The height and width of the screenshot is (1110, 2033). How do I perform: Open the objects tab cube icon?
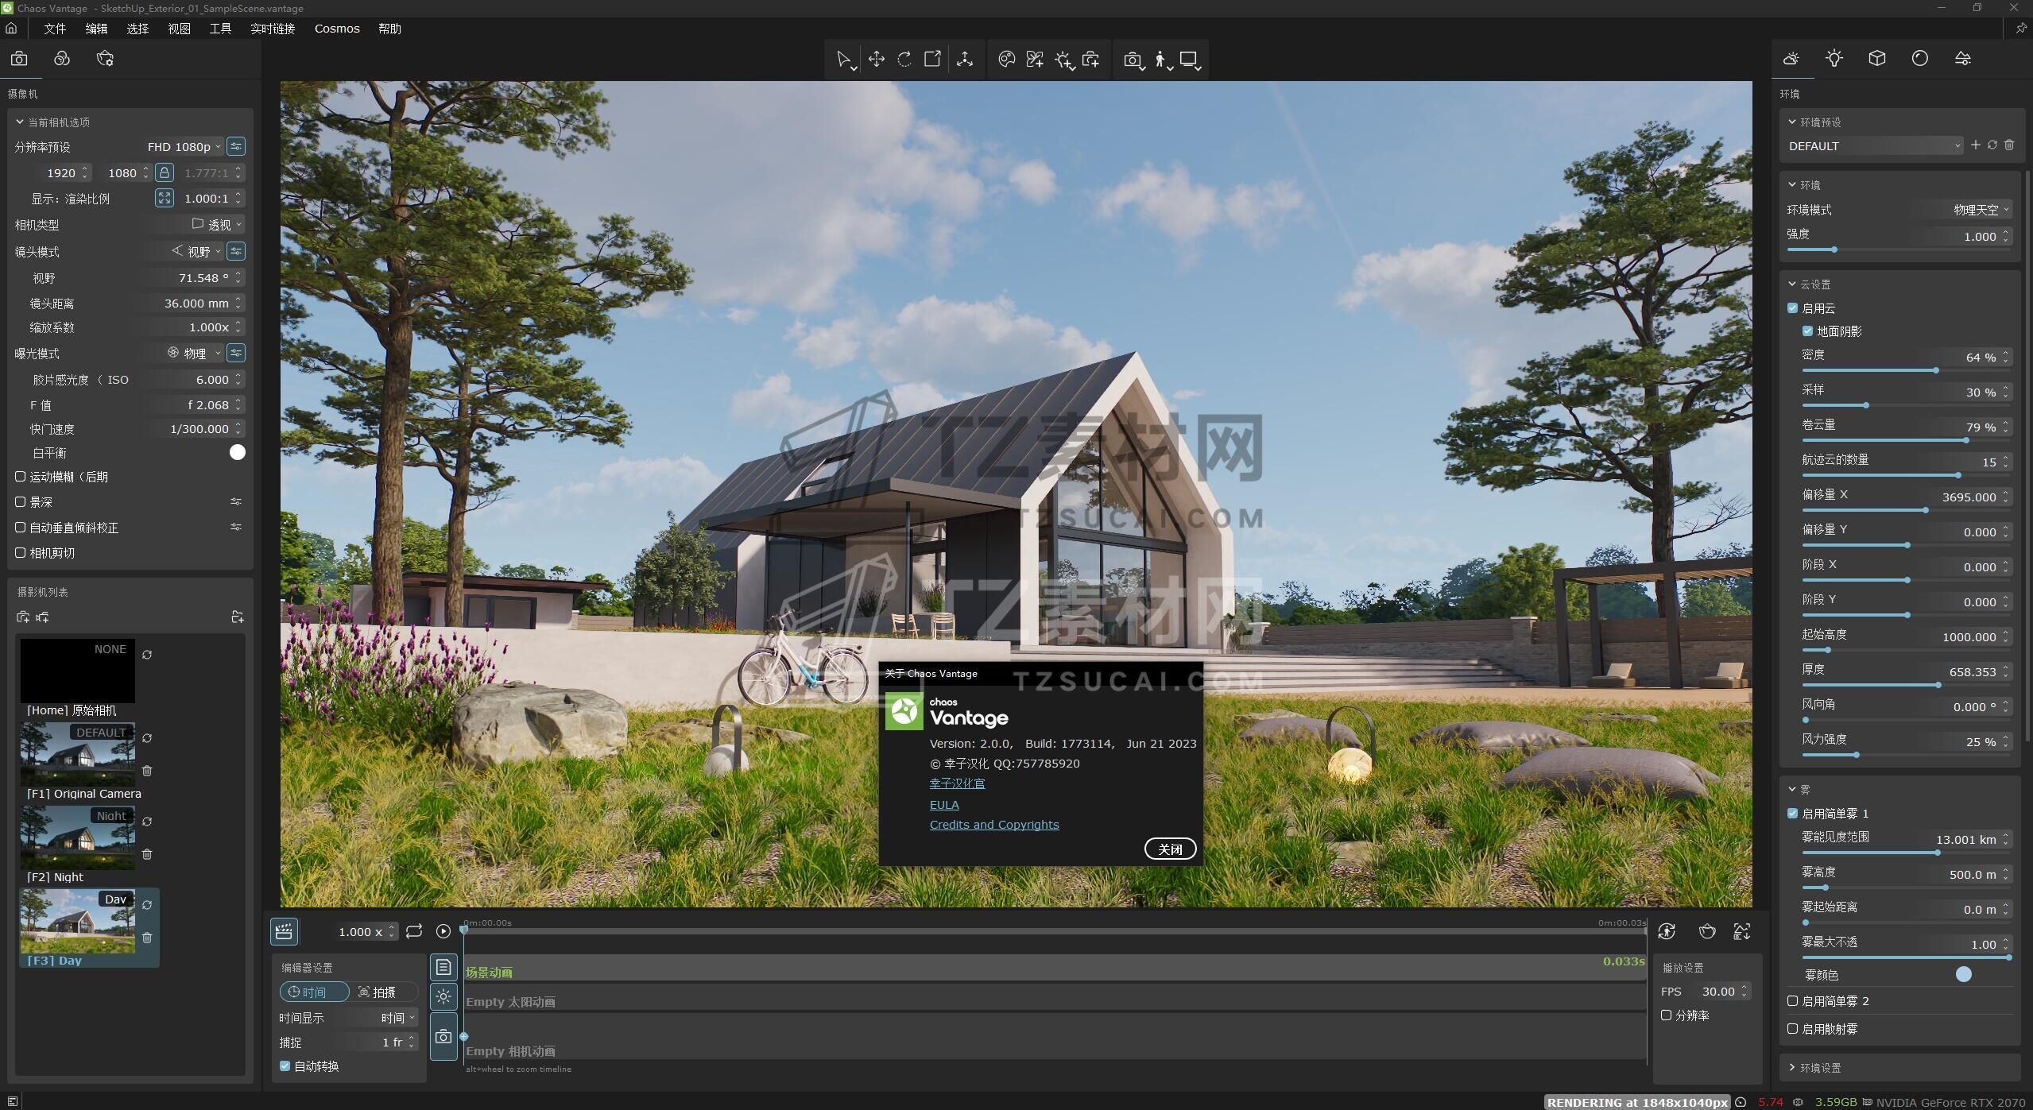[x=1876, y=58]
